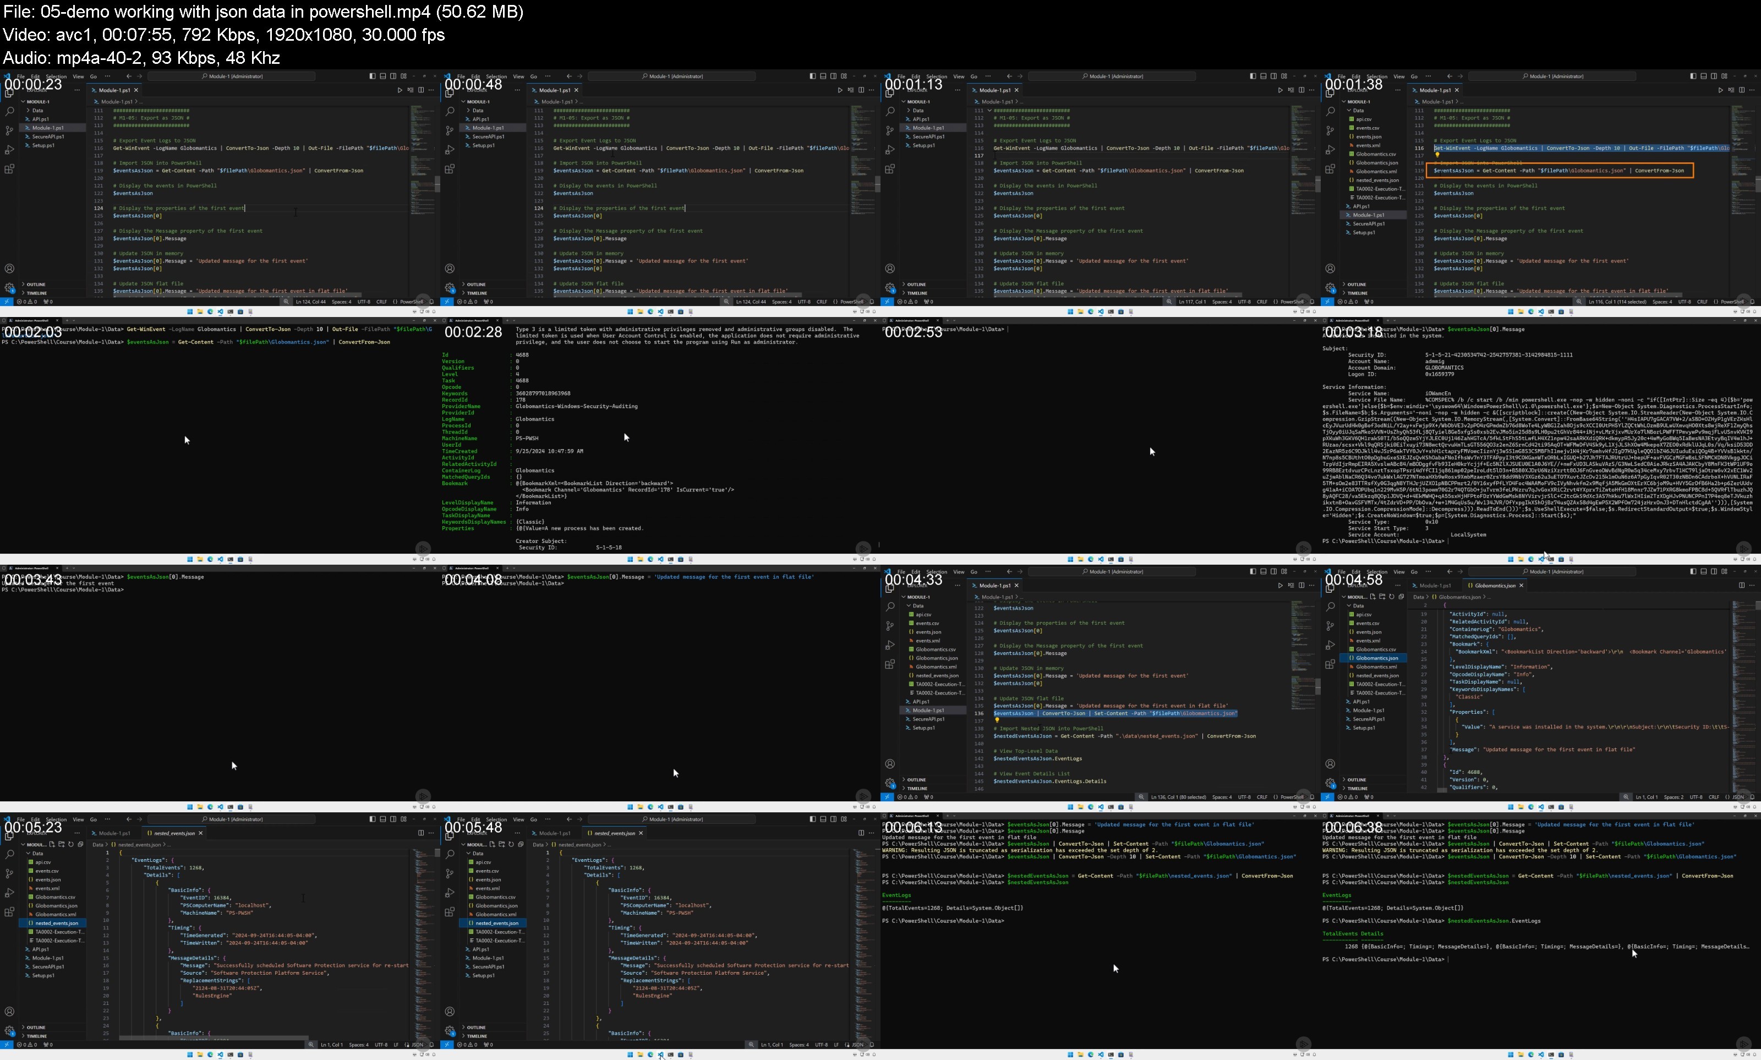Toggle the bottom panel in the 00:01:13 frame
Image resolution: width=1761 pixels, height=1060 pixels.
click(1264, 76)
